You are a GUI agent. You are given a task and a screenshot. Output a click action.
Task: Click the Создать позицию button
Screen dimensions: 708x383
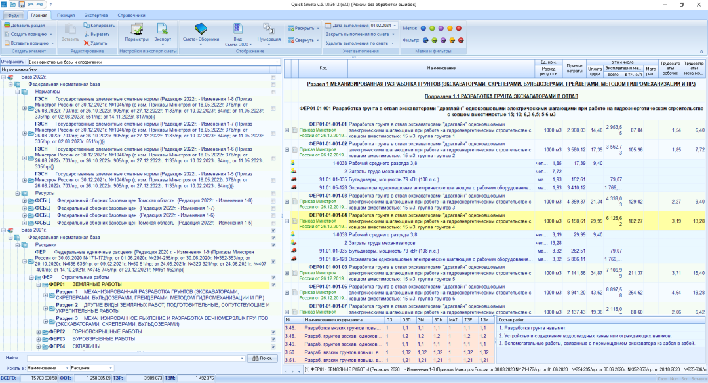point(28,34)
